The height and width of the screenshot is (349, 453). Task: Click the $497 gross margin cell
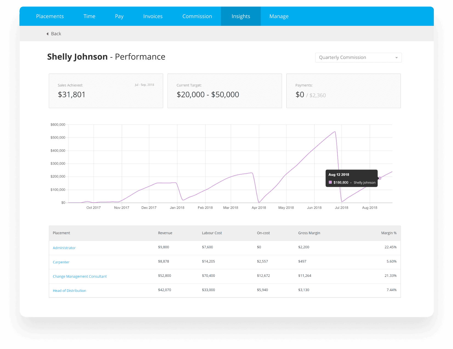click(x=302, y=261)
